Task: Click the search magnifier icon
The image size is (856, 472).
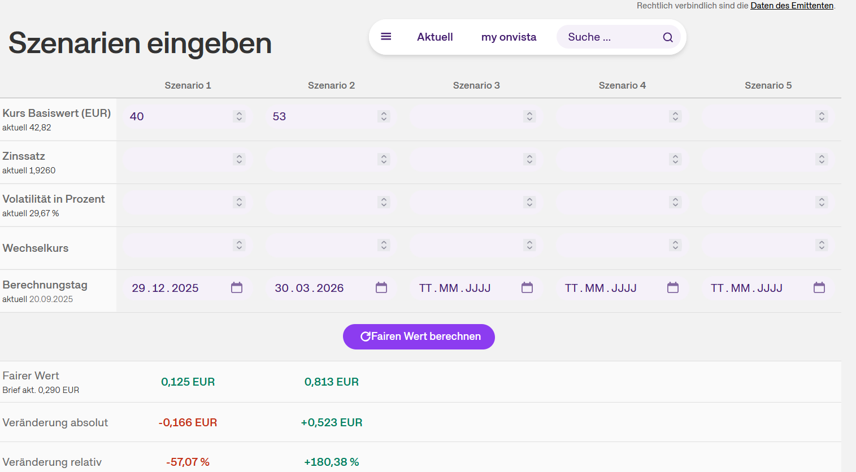Action: click(x=667, y=37)
